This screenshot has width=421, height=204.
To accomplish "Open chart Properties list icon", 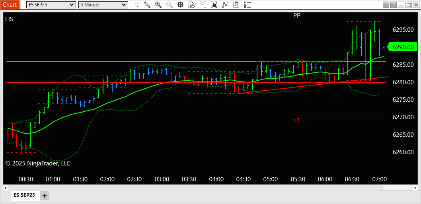I will [x=247, y=4].
